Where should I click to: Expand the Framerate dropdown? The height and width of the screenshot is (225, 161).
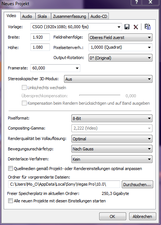click(55, 68)
